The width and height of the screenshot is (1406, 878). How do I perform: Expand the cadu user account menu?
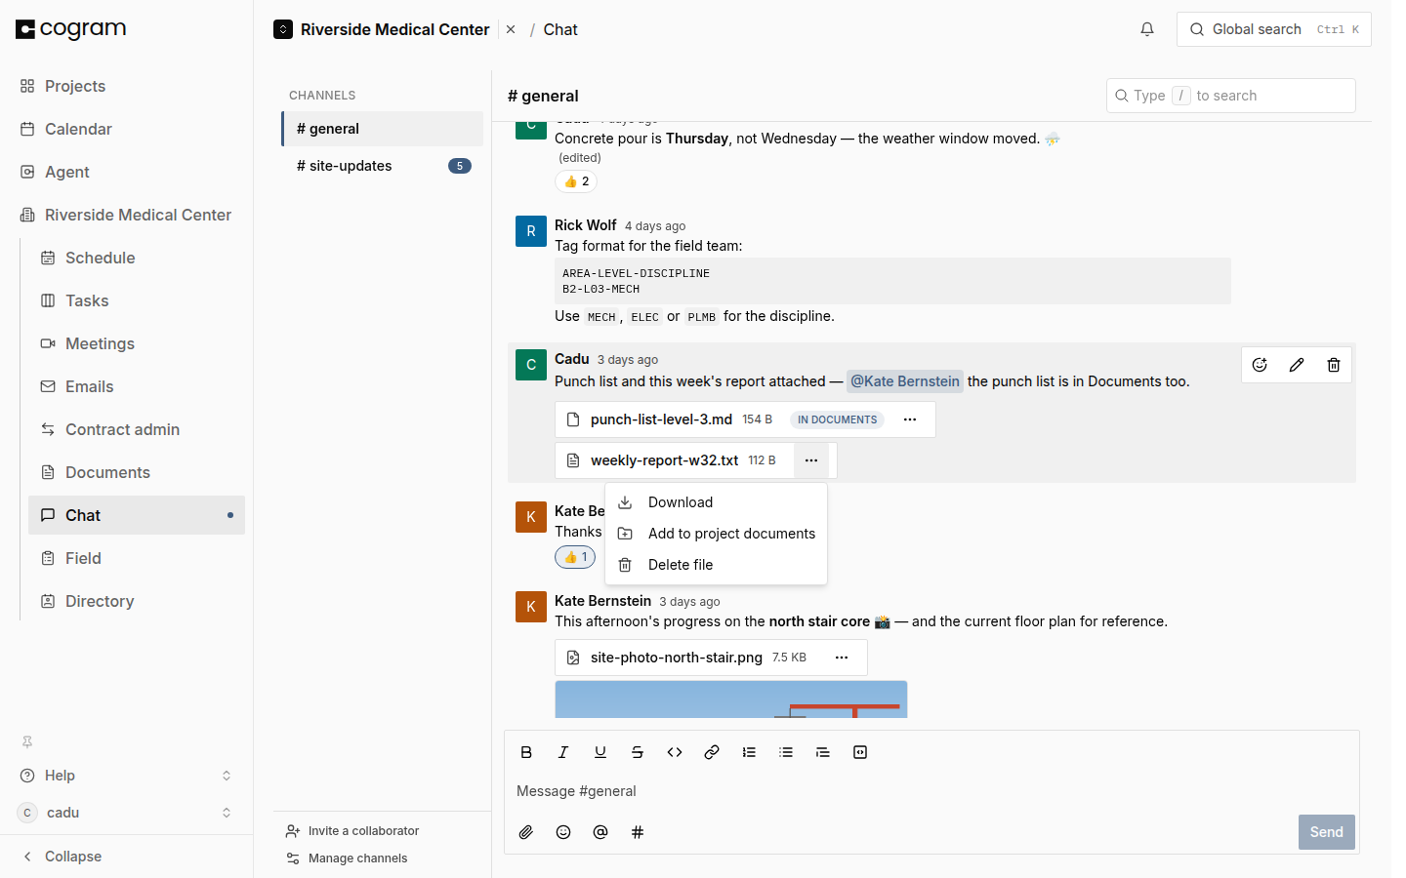pos(127,813)
